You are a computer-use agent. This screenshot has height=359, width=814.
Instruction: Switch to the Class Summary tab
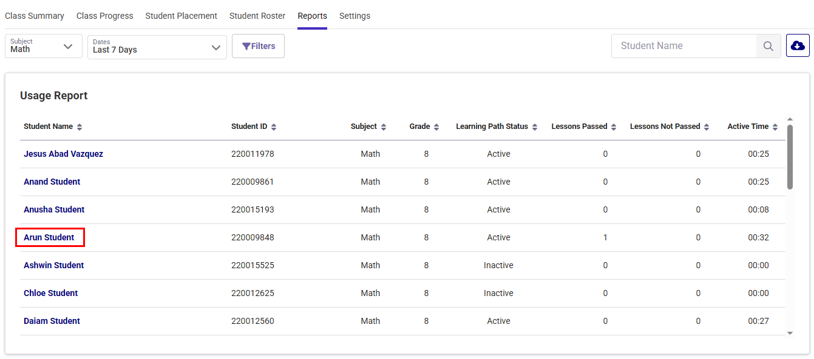pos(35,16)
